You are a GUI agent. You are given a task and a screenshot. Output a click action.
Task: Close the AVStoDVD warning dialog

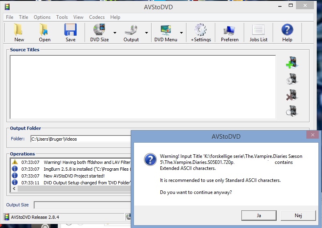click(312, 135)
